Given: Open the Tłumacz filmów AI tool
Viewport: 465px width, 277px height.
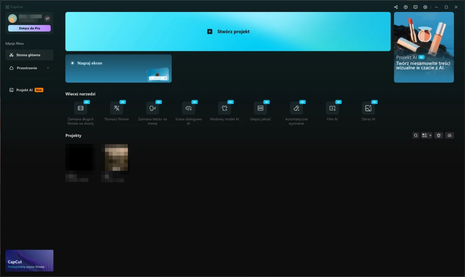Looking at the screenshot, I should pyautogui.click(x=117, y=108).
